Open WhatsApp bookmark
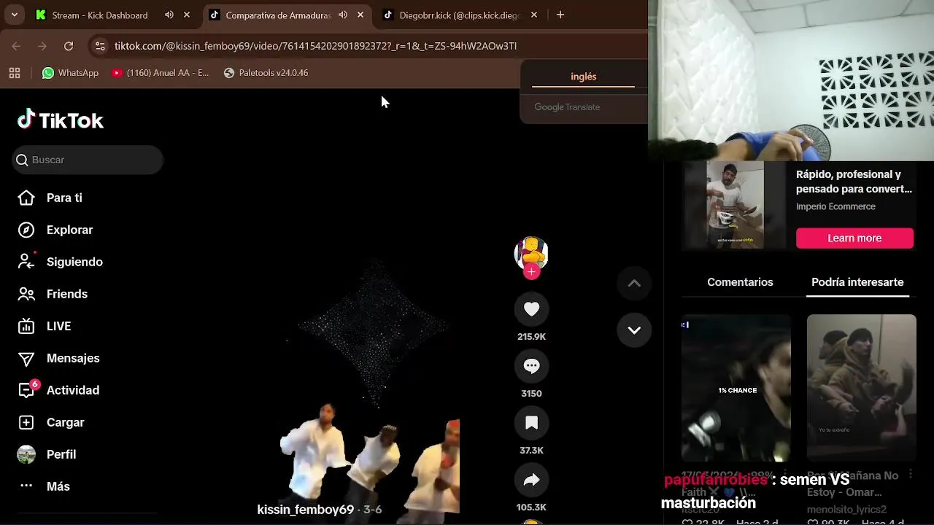The image size is (934, 525). pos(70,73)
